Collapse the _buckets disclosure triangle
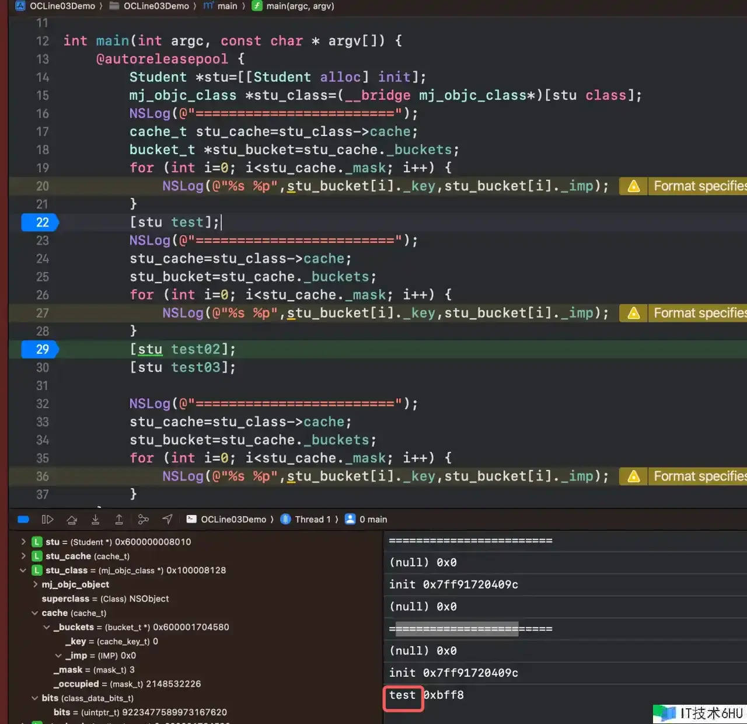 [x=47, y=627]
